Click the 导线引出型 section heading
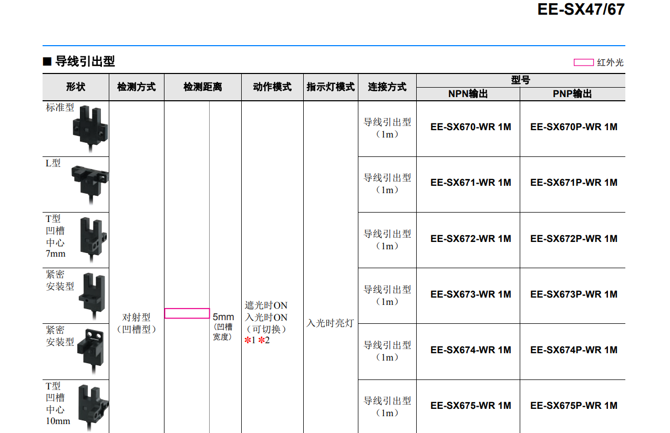 [x=85, y=62]
